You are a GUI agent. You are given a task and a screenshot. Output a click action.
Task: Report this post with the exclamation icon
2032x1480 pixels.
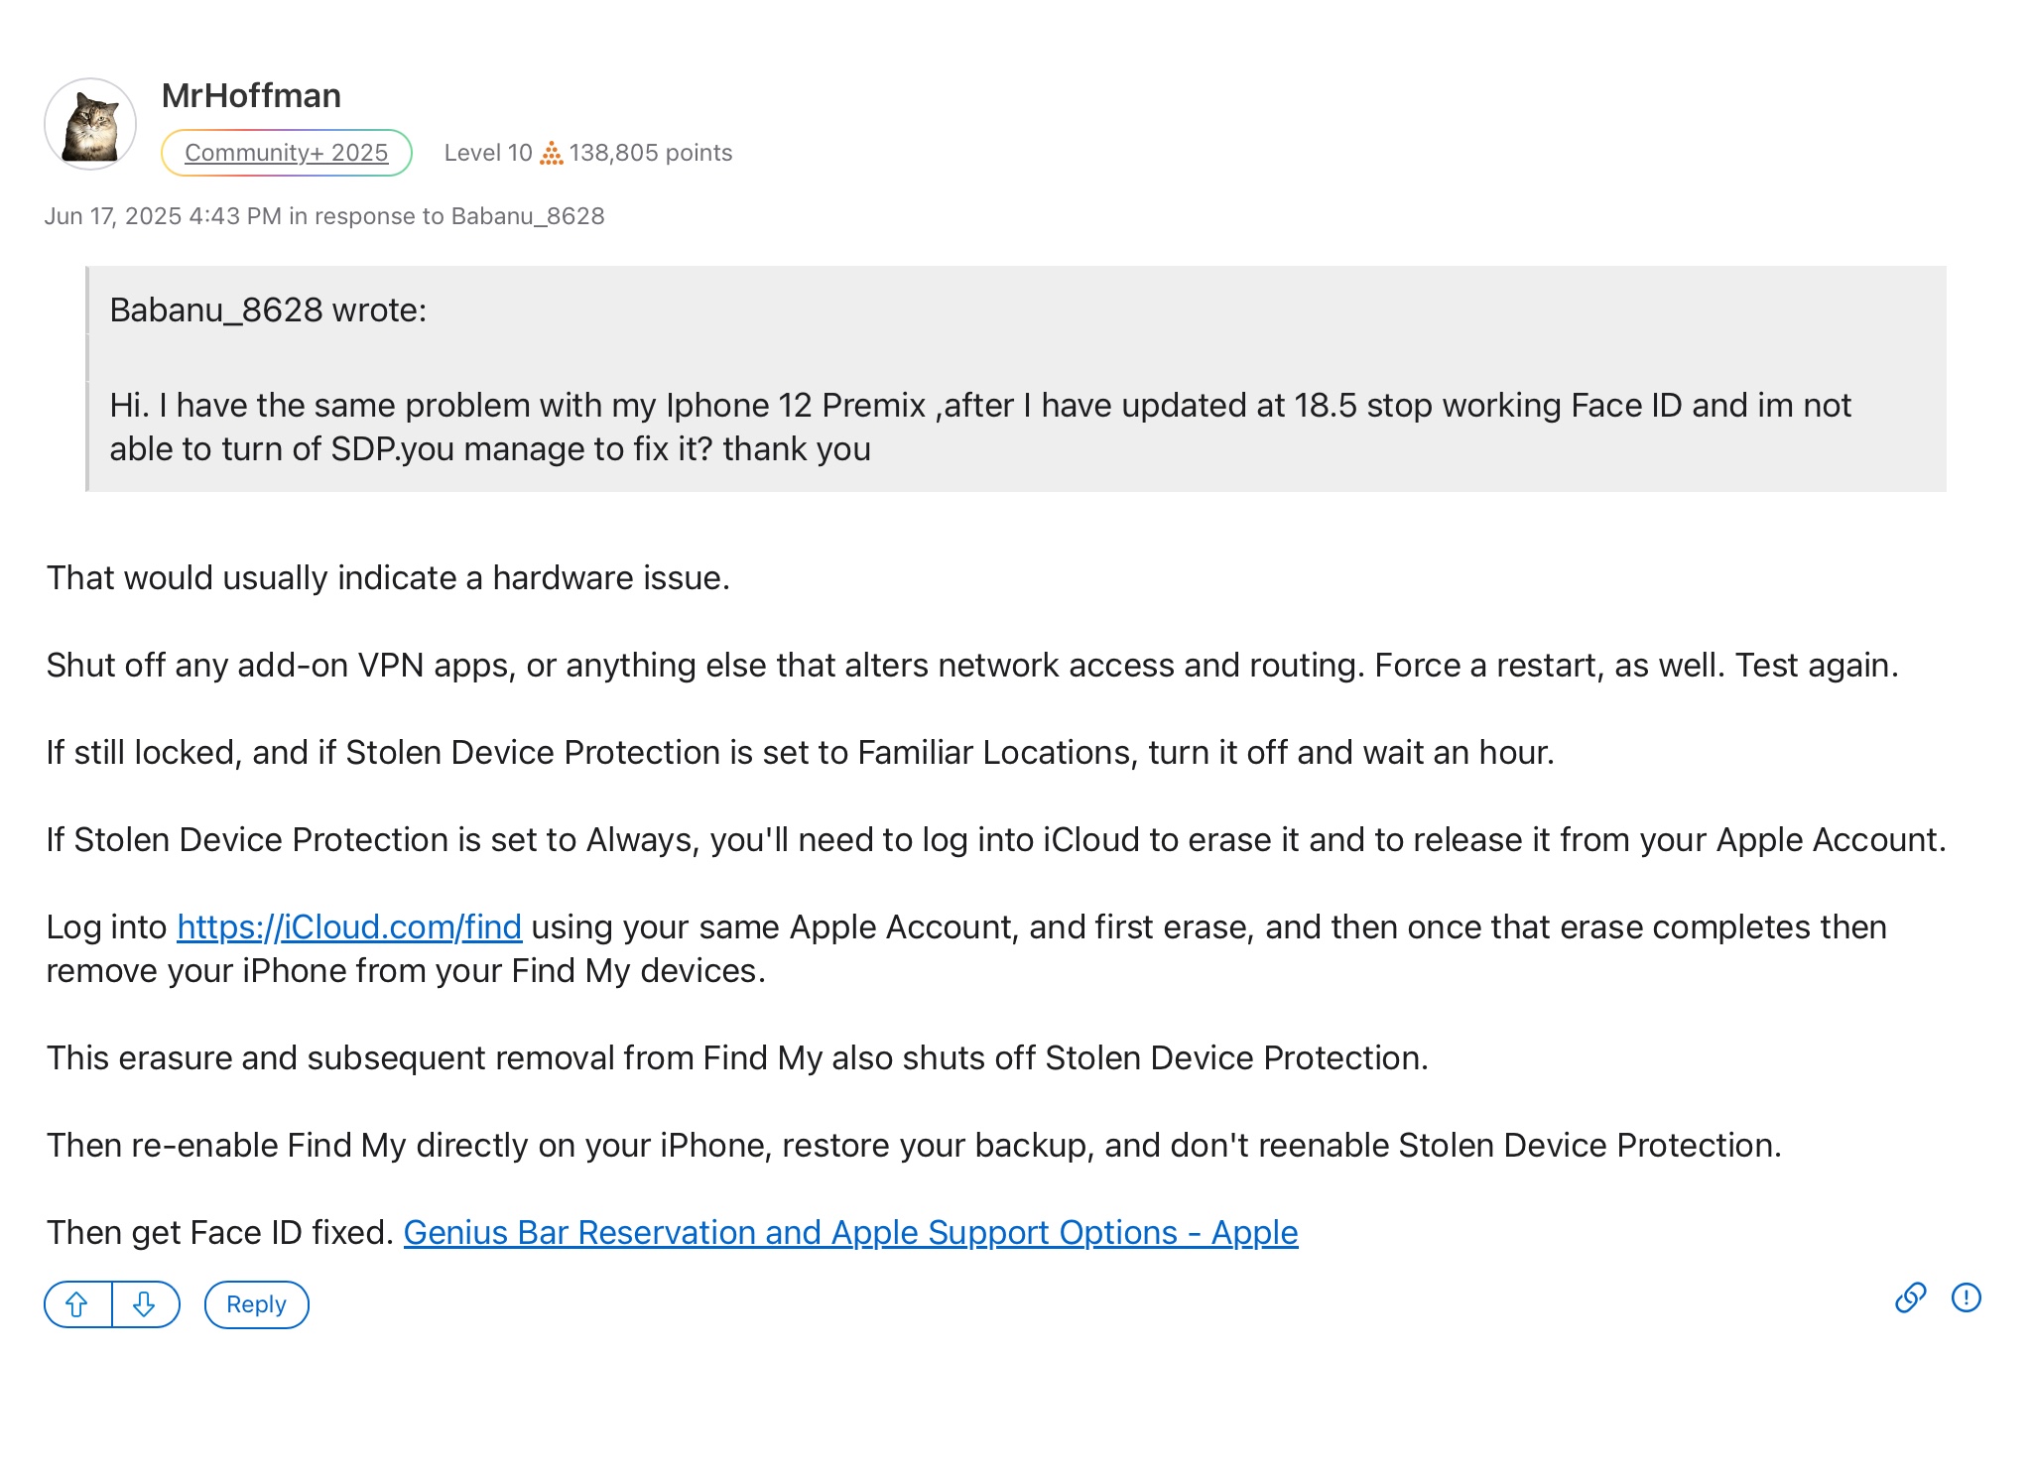(x=1966, y=1297)
